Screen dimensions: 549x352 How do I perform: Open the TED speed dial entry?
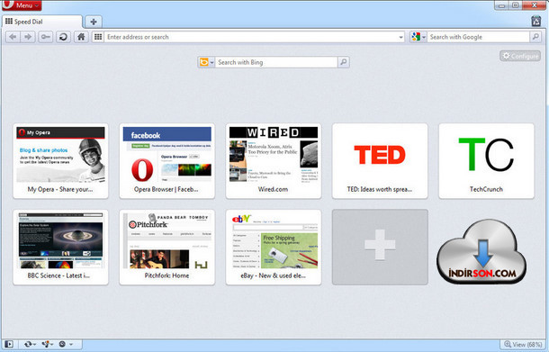[380, 161]
